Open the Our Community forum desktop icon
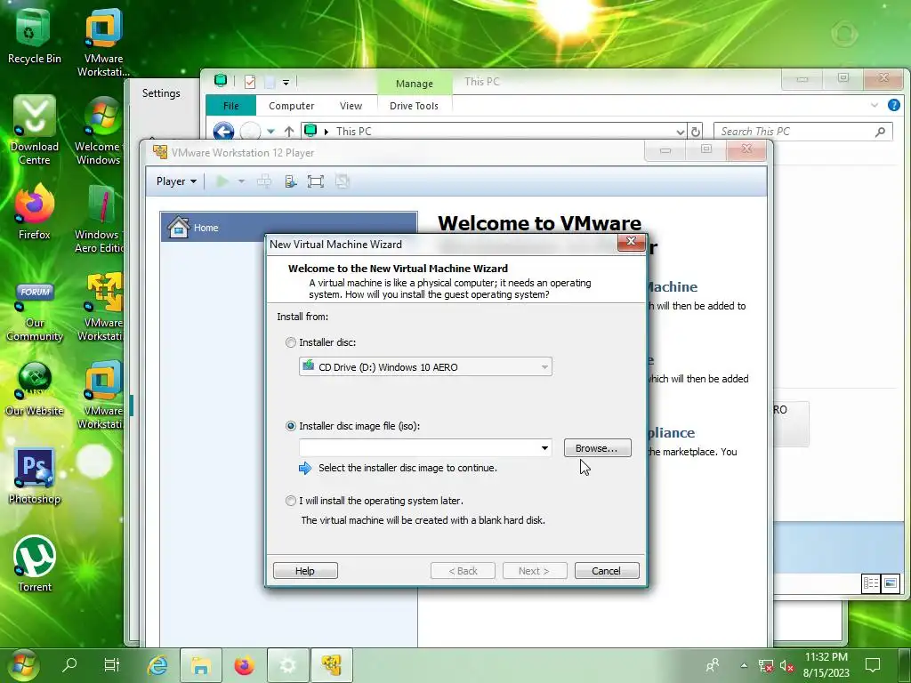This screenshot has width=911, height=683. tap(35, 312)
